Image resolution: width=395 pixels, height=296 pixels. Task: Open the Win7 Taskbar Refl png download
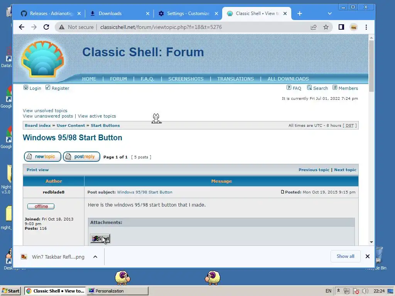pos(53,257)
